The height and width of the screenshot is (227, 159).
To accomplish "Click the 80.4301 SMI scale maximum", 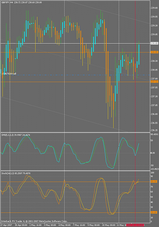I will point(155,134).
